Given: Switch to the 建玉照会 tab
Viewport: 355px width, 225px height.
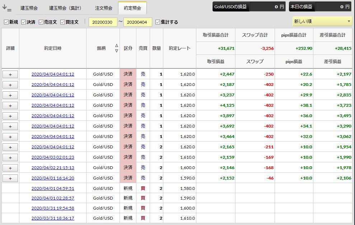Looking at the screenshot, I should pos(29,8).
